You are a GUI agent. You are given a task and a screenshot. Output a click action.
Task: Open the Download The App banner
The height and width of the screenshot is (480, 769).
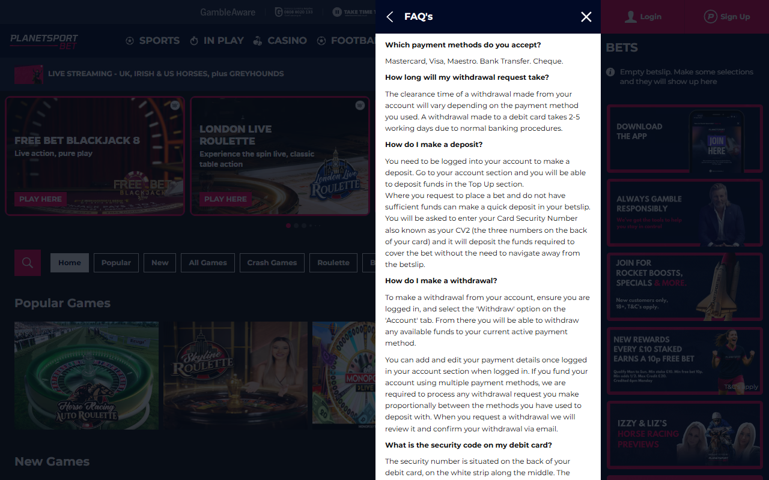pos(684,139)
